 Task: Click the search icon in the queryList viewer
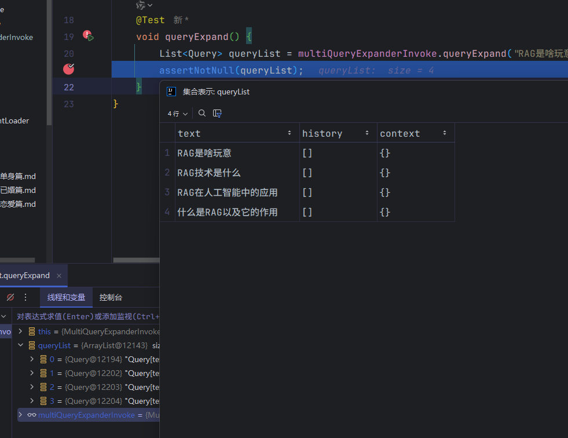pos(202,114)
